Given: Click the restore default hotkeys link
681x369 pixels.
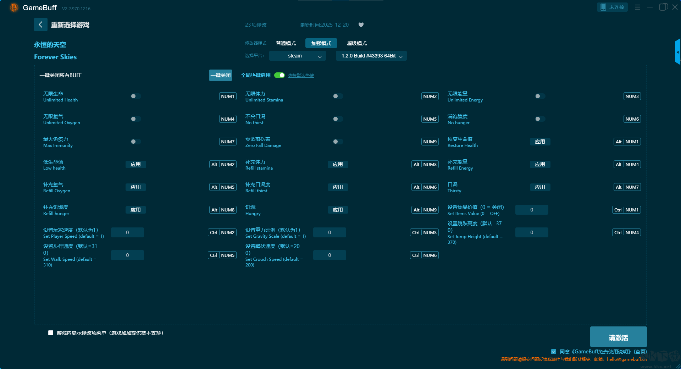Looking at the screenshot, I should (301, 76).
